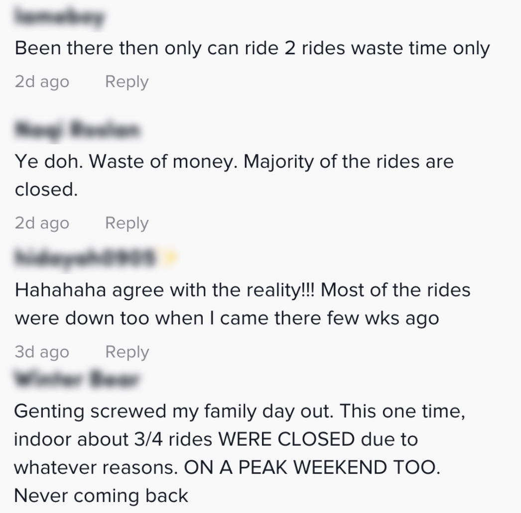The image size is (521, 513).
Task: Reply to the 'Ye doh. Waste of money' comment
Action: (x=127, y=223)
